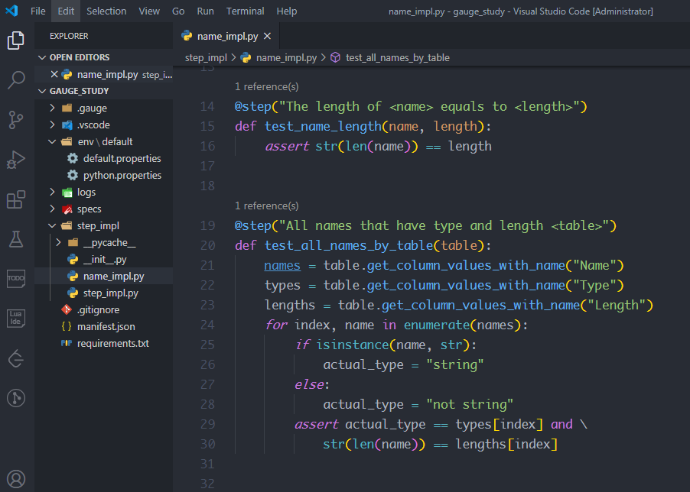Viewport: 690px width, 492px height.
Task: Open the Explorer view in activity bar
Action: pos(16,40)
